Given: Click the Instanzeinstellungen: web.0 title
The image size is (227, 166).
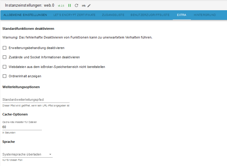Looking at the screenshot, I should click(30, 5).
